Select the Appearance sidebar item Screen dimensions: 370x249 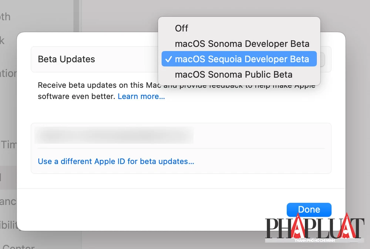[x=7, y=201]
